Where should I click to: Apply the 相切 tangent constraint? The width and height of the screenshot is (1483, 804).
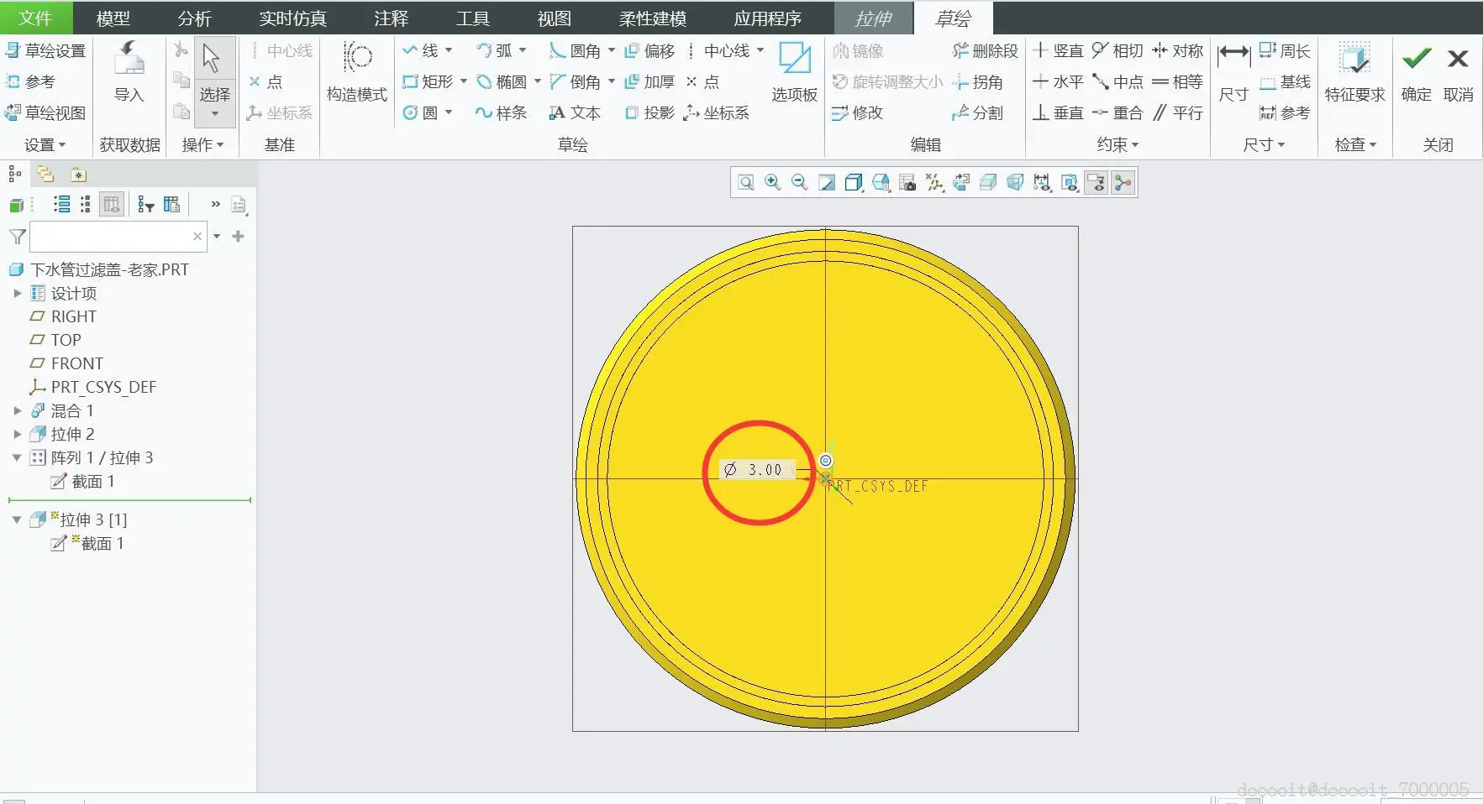point(1118,51)
